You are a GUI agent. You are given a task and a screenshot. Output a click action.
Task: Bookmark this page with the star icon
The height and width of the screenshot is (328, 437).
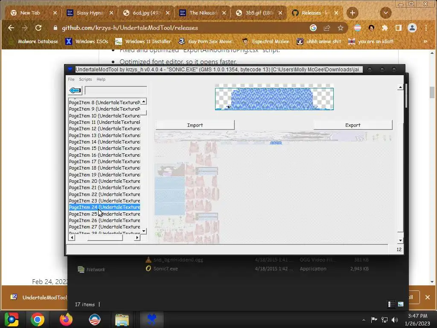coord(340,28)
